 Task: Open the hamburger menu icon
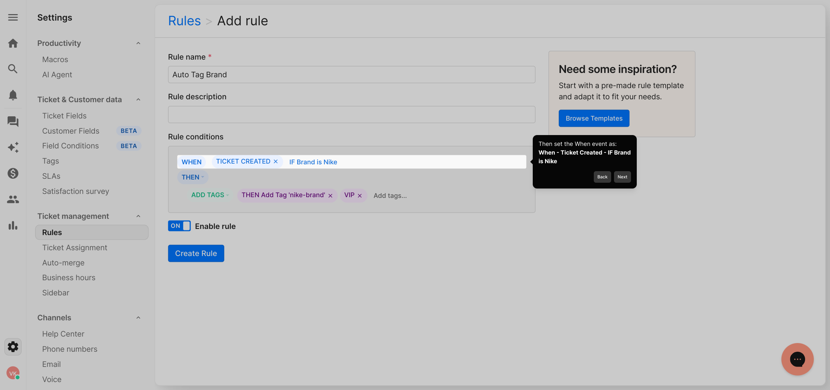13,17
